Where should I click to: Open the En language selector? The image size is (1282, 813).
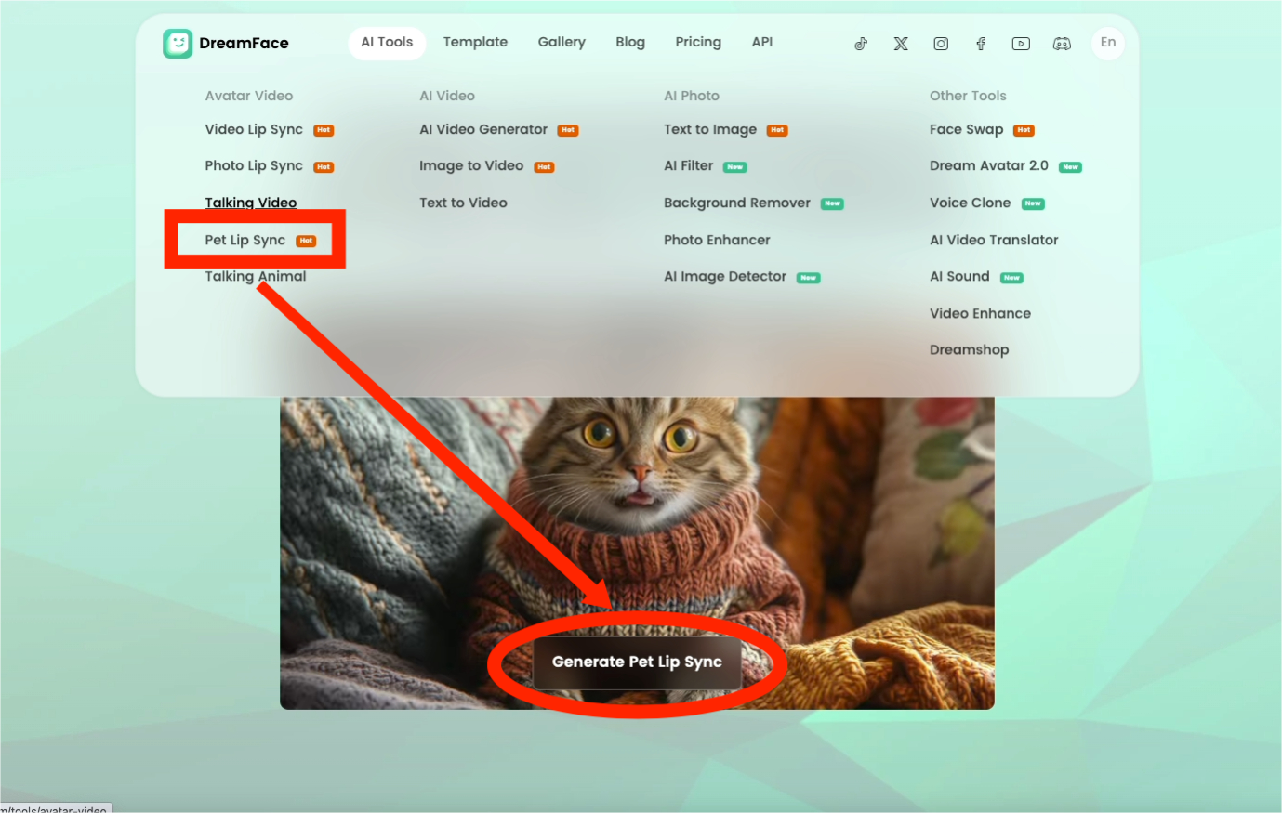click(x=1107, y=43)
